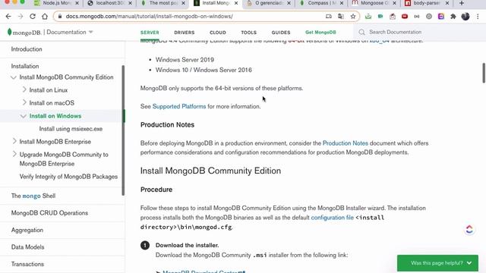Click the purple extension icon

tap(440, 17)
